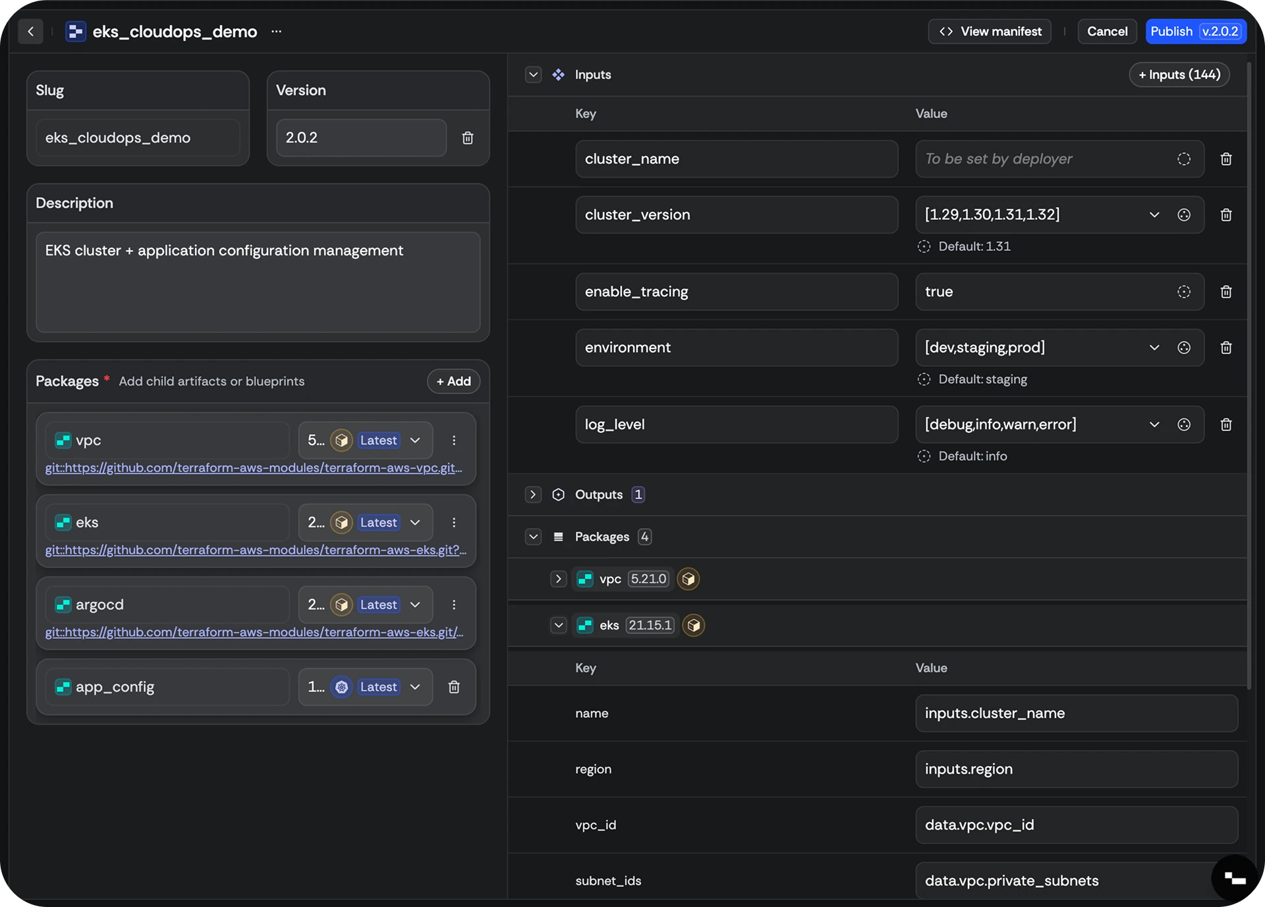
Task: Edit the data.vpc.vpc_id value field
Action: tap(1077, 825)
